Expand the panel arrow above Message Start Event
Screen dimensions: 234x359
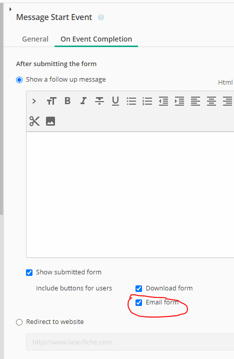[10, 9]
